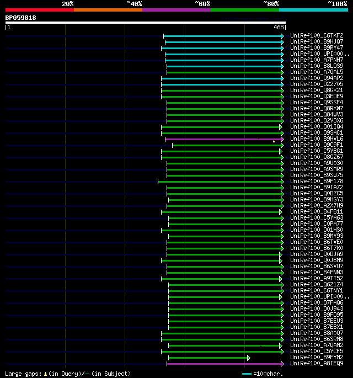
Task: Select the UniRef100_A9TT52 label
Action: (317, 279)
